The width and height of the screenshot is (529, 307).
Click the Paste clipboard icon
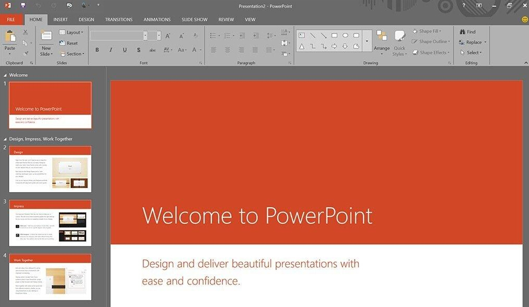[10, 37]
